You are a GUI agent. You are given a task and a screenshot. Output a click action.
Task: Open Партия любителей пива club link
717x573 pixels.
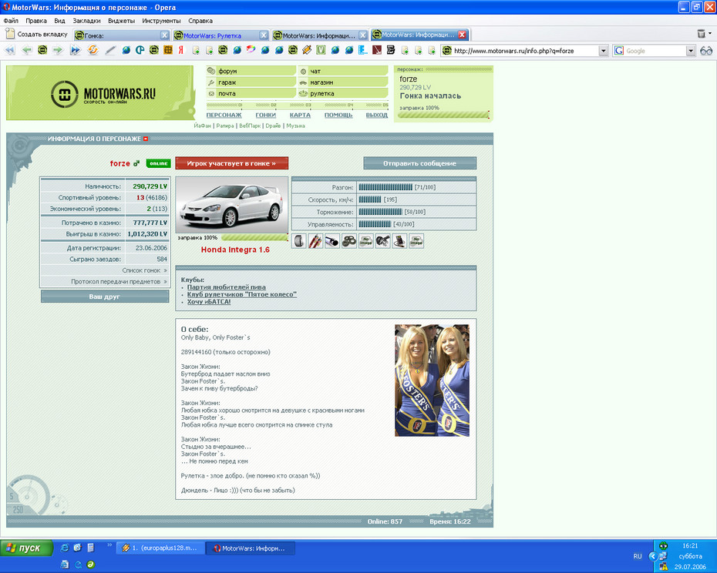227,287
